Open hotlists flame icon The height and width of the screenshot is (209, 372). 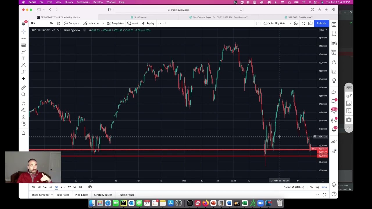coord(334,62)
